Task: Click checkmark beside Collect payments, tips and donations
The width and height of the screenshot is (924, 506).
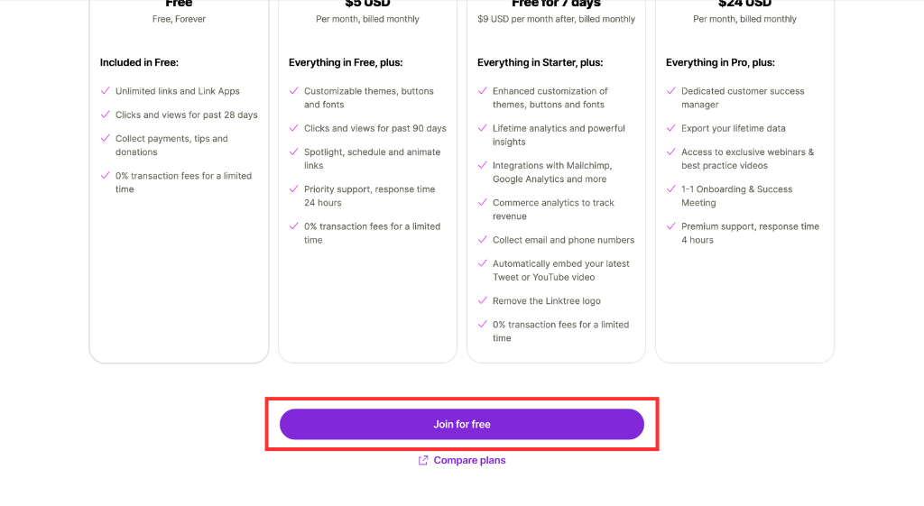Action: (x=106, y=138)
